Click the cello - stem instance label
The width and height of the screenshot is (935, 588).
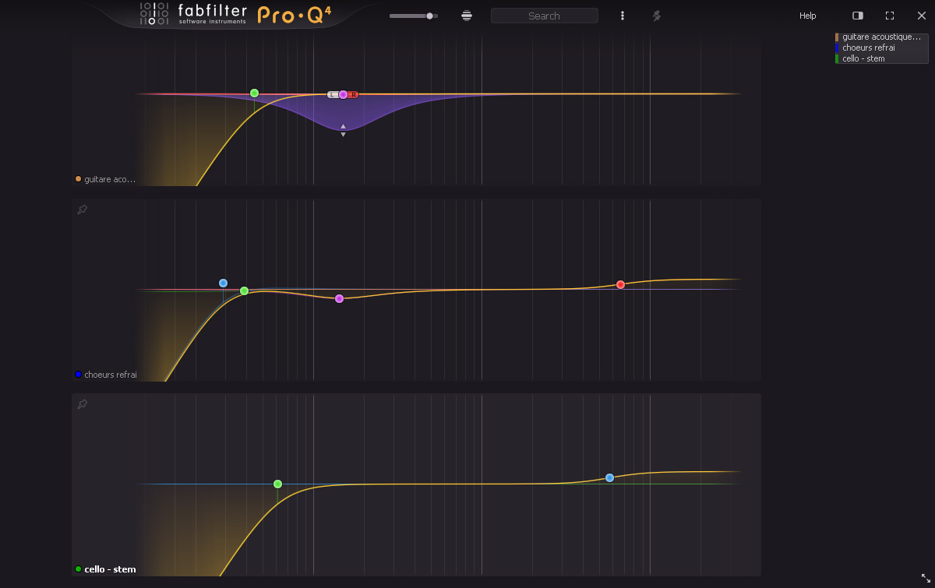[x=110, y=569]
